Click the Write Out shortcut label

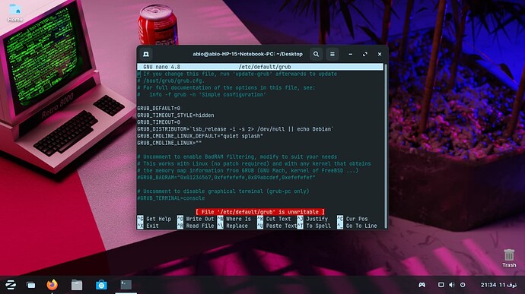[200, 219]
